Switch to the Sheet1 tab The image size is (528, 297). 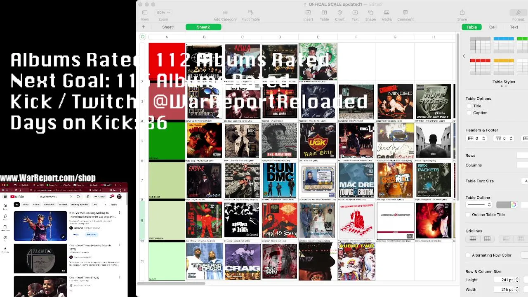(x=168, y=27)
